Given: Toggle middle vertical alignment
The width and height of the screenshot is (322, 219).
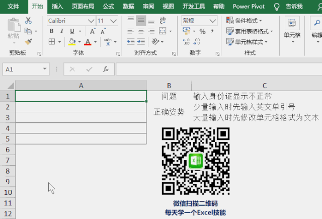Looking at the screenshot, I should tap(141, 20).
